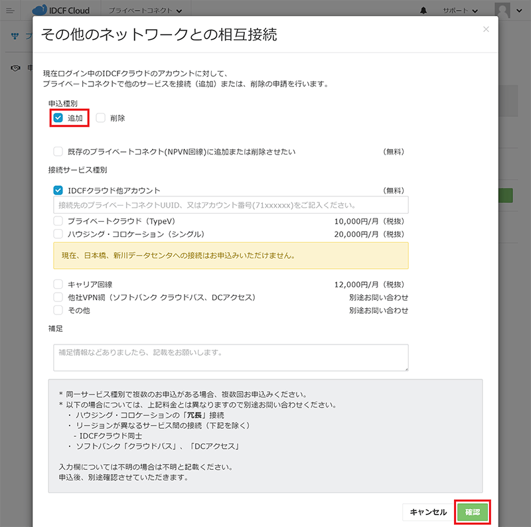Check ハウジング・コロケーション (シングル) option
The width and height of the screenshot is (531, 527).
tap(58, 234)
